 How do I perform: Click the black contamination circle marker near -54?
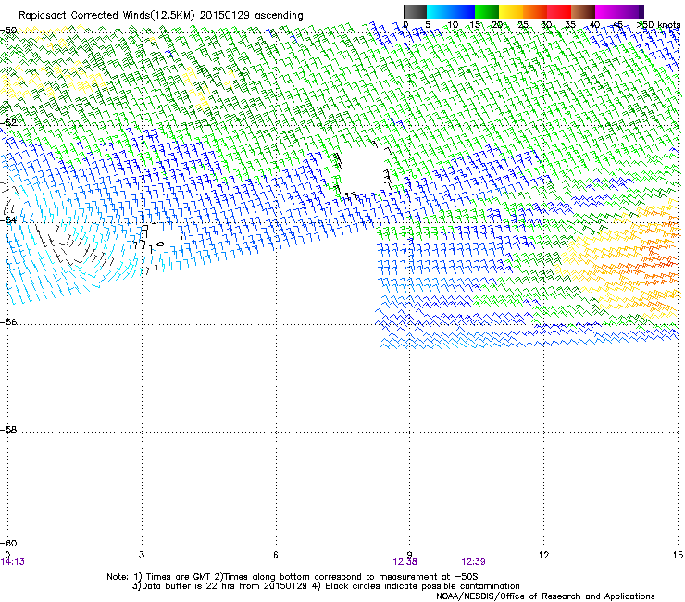[x=160, y=244]
